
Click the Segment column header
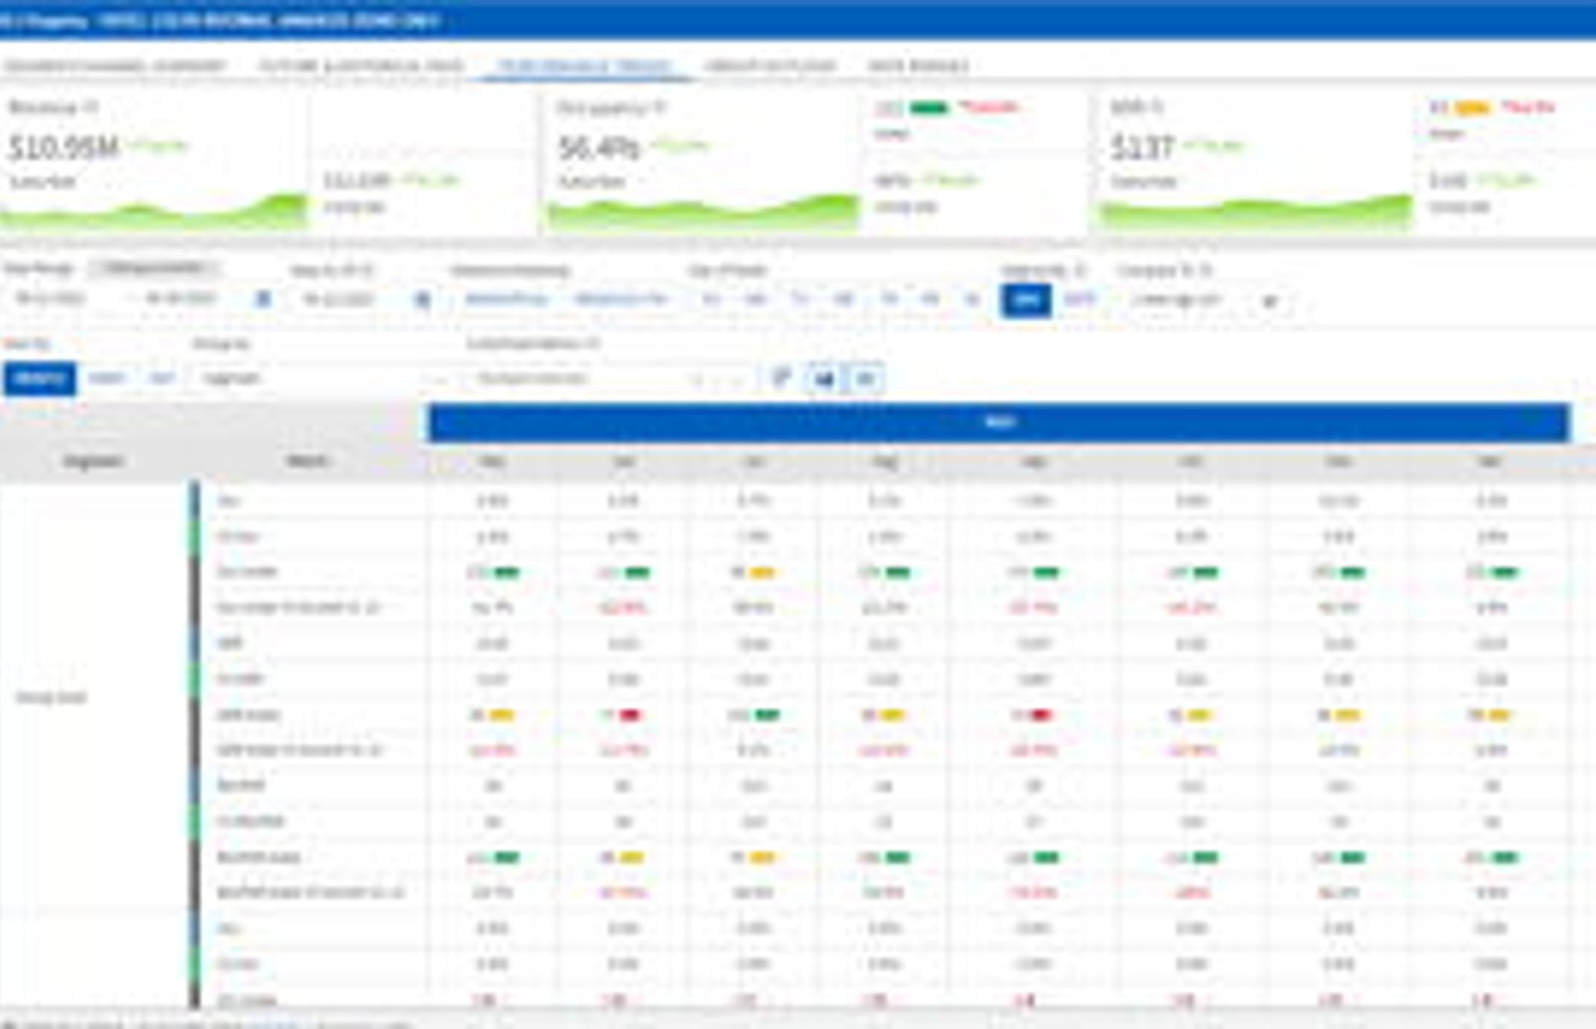[x=94, y=461]
